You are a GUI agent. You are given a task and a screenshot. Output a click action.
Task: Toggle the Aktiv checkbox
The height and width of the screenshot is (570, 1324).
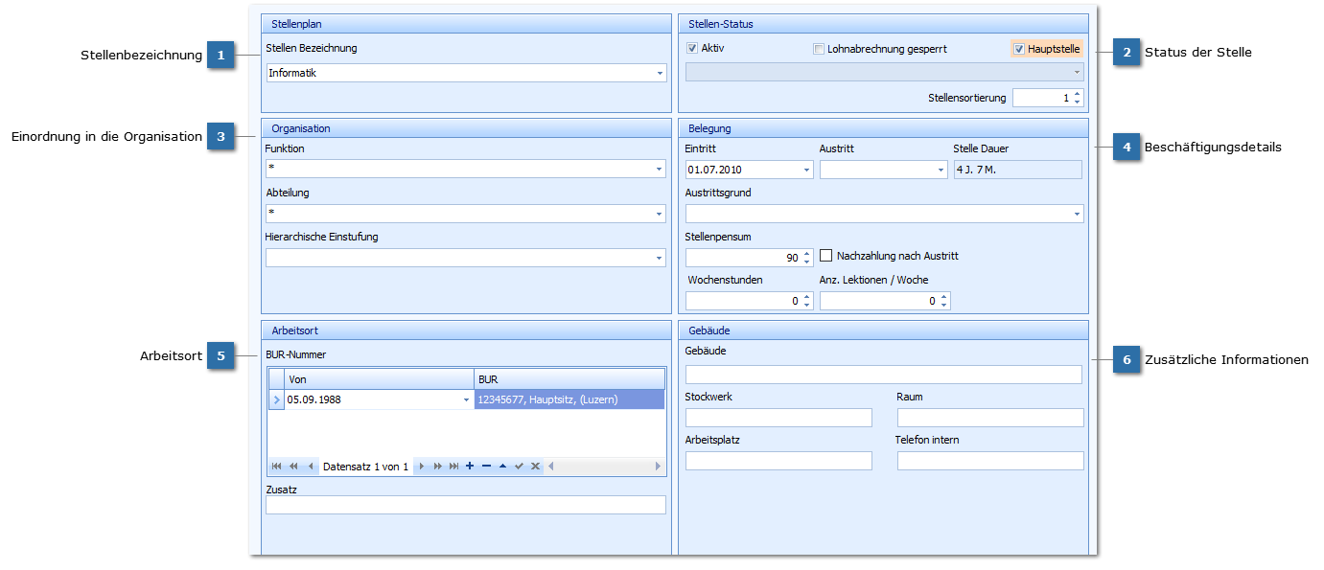click(x=692, y=48)
